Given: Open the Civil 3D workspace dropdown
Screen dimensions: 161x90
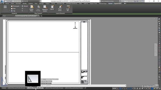Looking at the screenshot, I should click(x=31, y=1).
